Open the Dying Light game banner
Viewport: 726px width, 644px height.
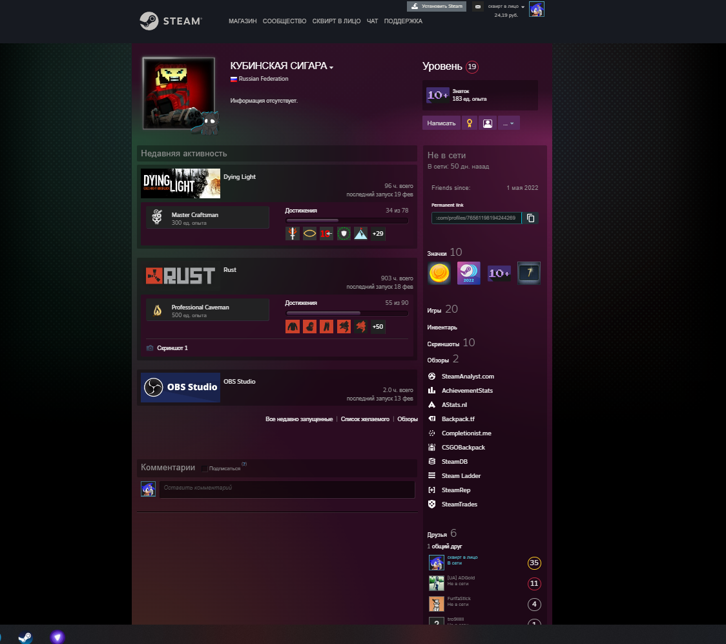coord(181,183)
